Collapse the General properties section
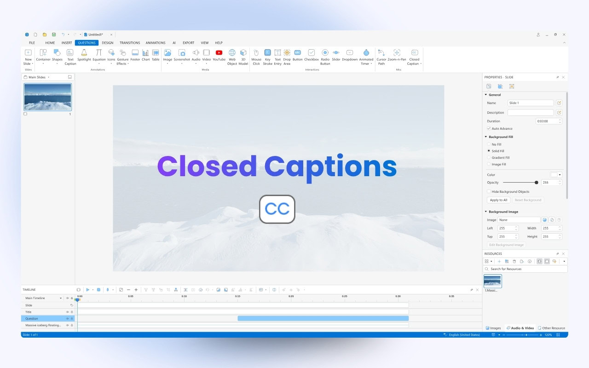The width and height of the screenshot is (589, 368). tap(485, 95)
